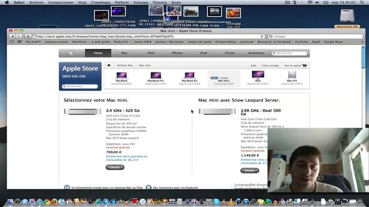This screenshot has width=369, height=207.
Task: Go back with Safari's back arrow
Action: [13, 36]
